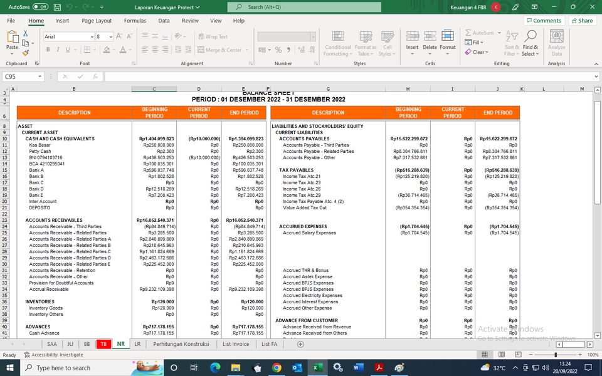Open the NR worksheet tab
The image size is (602, 376).
[120, 343]
